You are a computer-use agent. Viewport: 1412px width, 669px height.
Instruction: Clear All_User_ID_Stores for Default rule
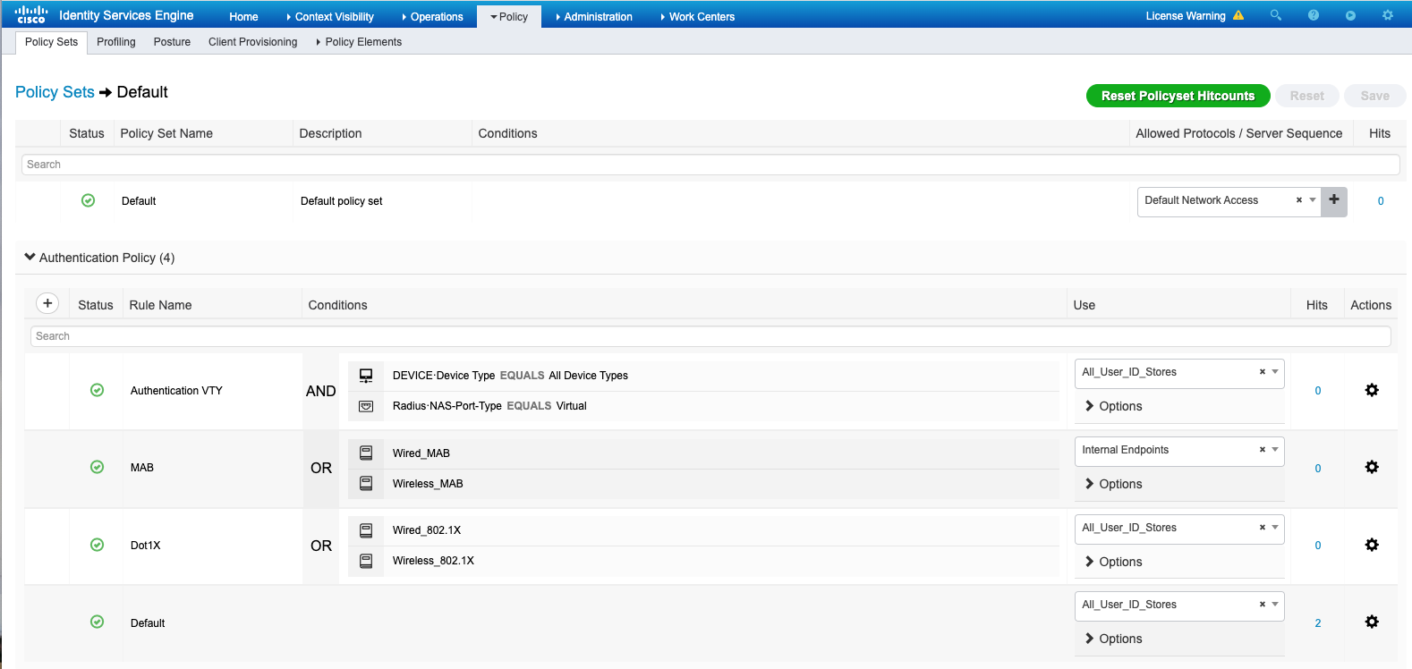click(x=1263, y=605)
